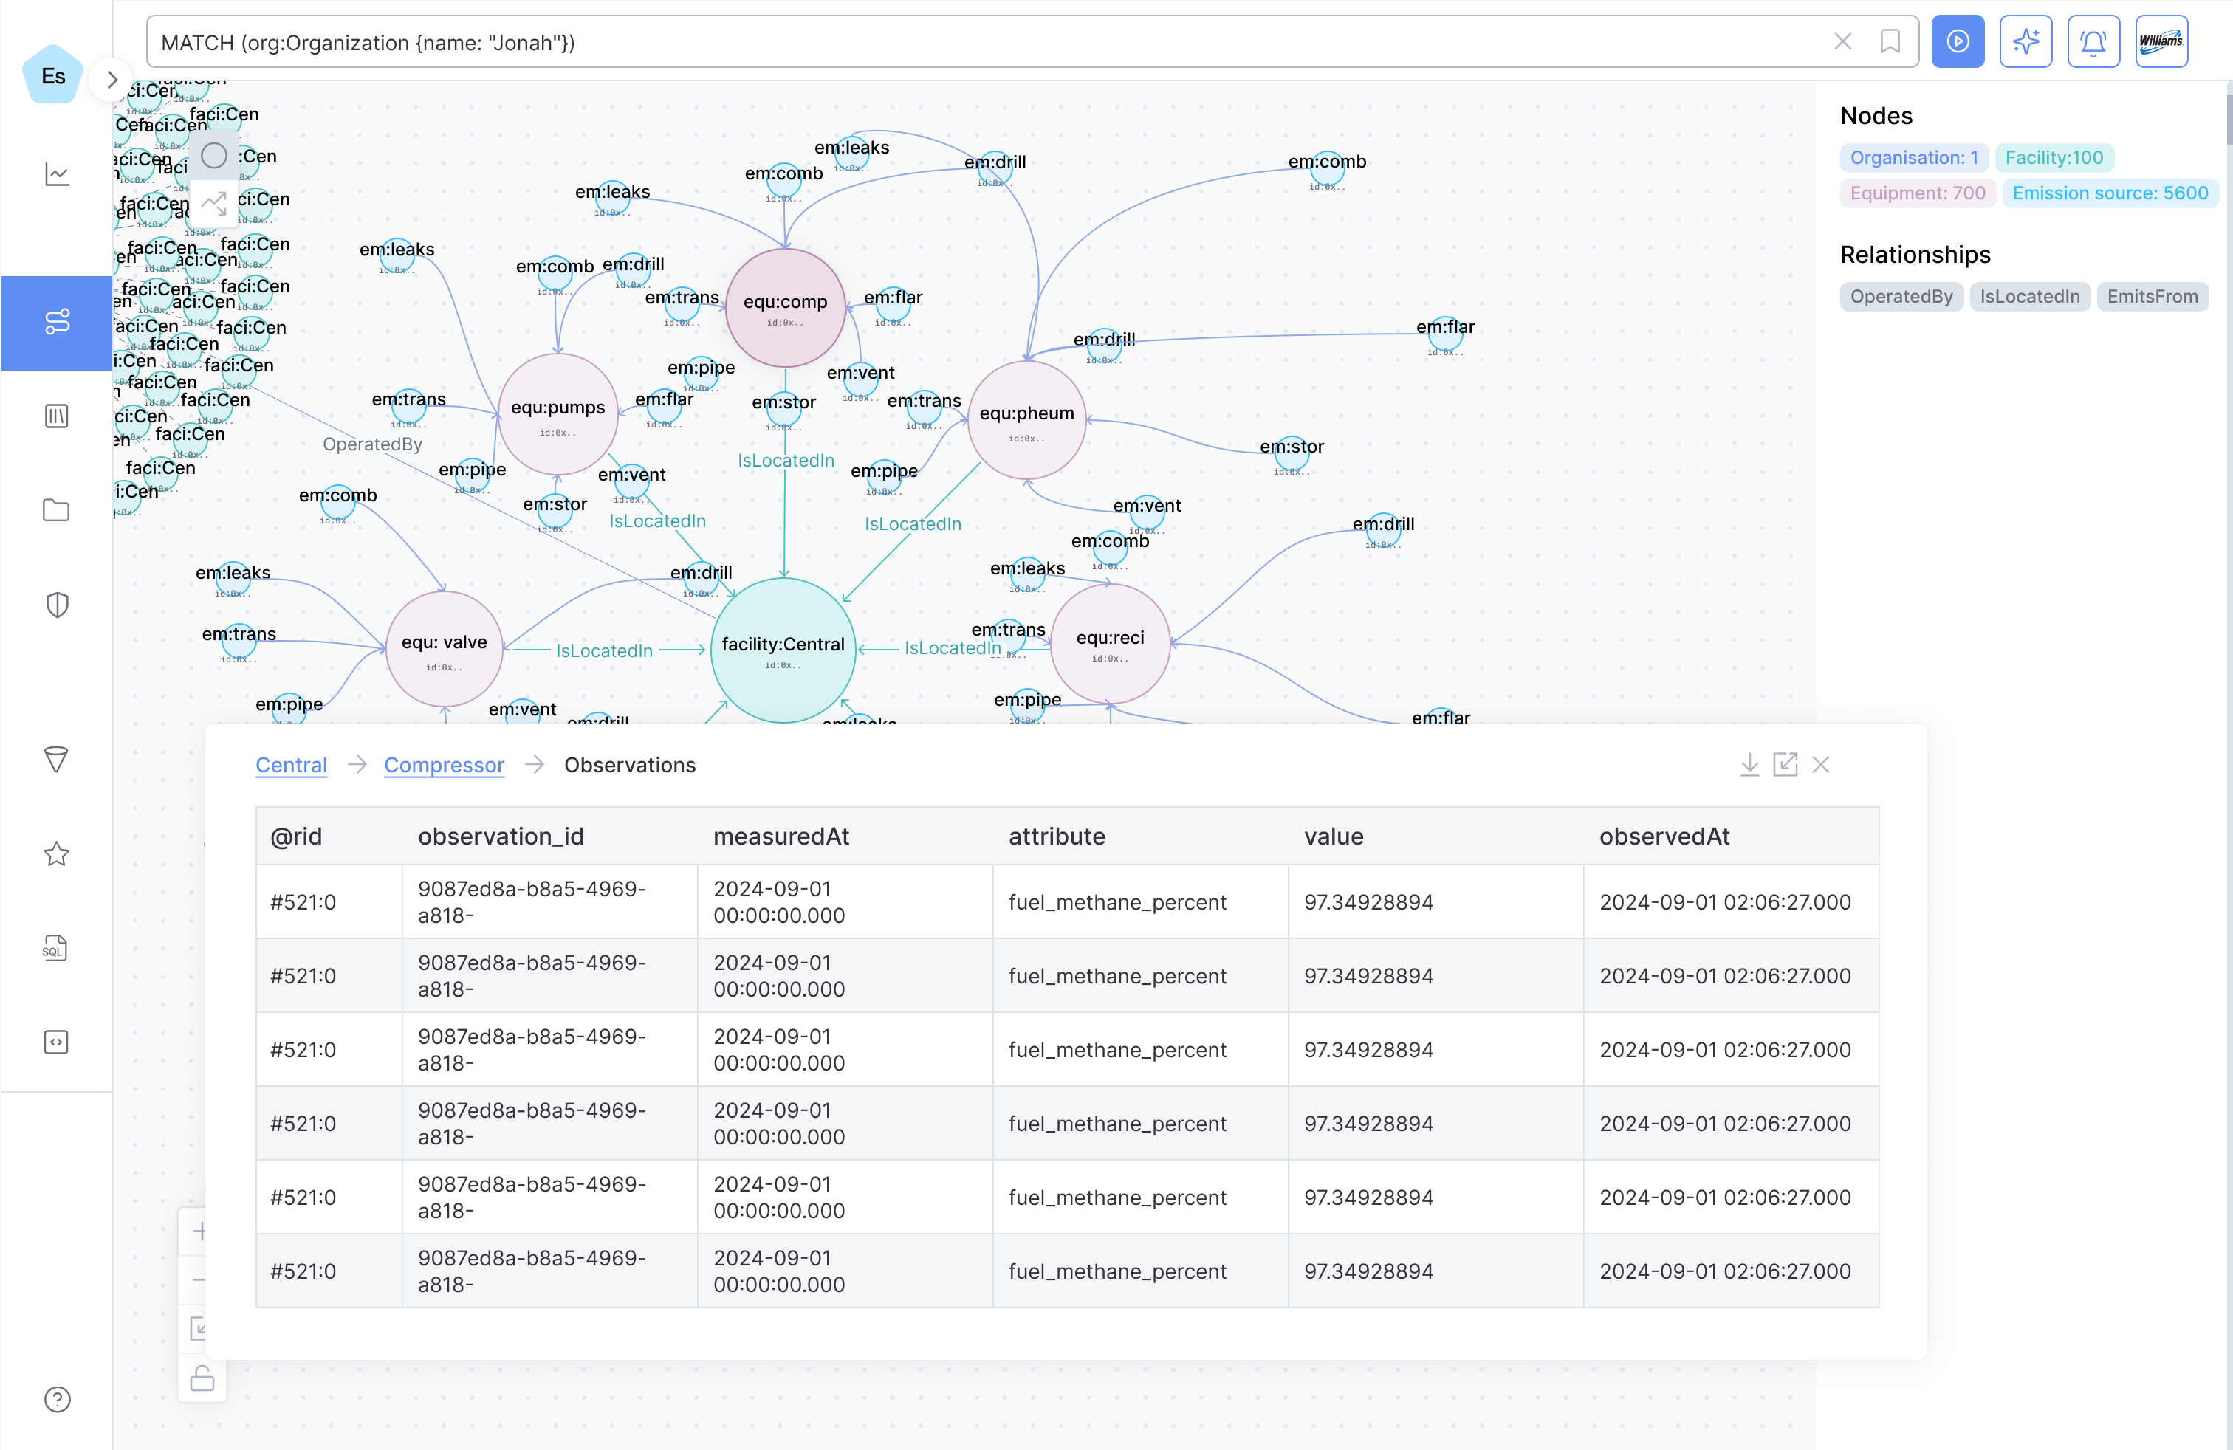
Task: Open the security shield section in sidebar
Action: pos(56,604)
